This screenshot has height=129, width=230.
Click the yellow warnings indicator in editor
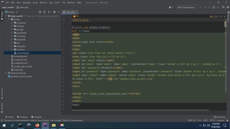tap(212, 16)
